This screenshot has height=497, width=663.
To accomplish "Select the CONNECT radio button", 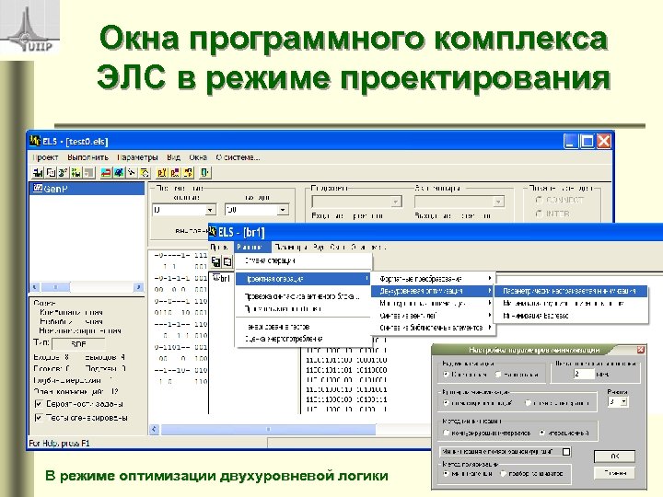I will click(x=539, y=200).
